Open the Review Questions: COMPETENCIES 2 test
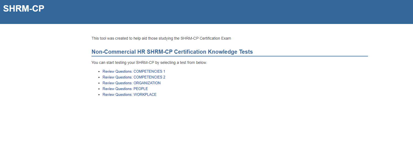The width and height of the screenshot is (413, 155). pyautogui.click(x=134, y=77)
